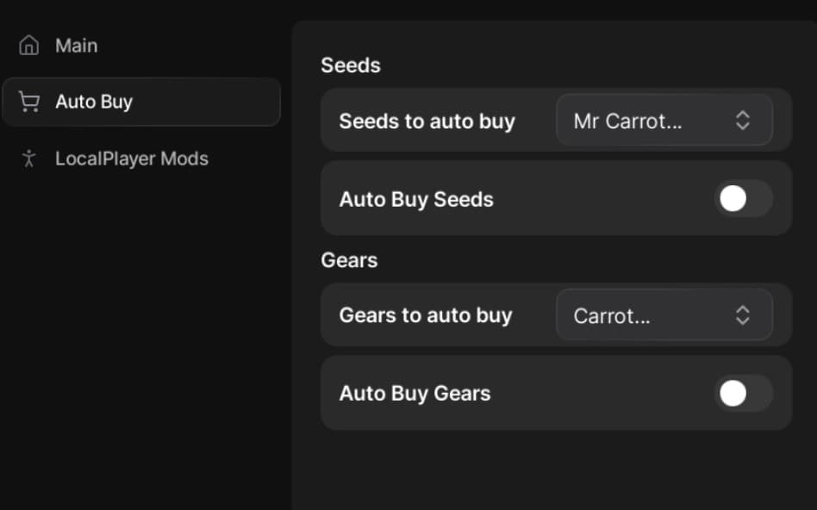The image size is (817, 510).
Task: Click the Gears to auto buy row
Action: [x=425, y=314]
